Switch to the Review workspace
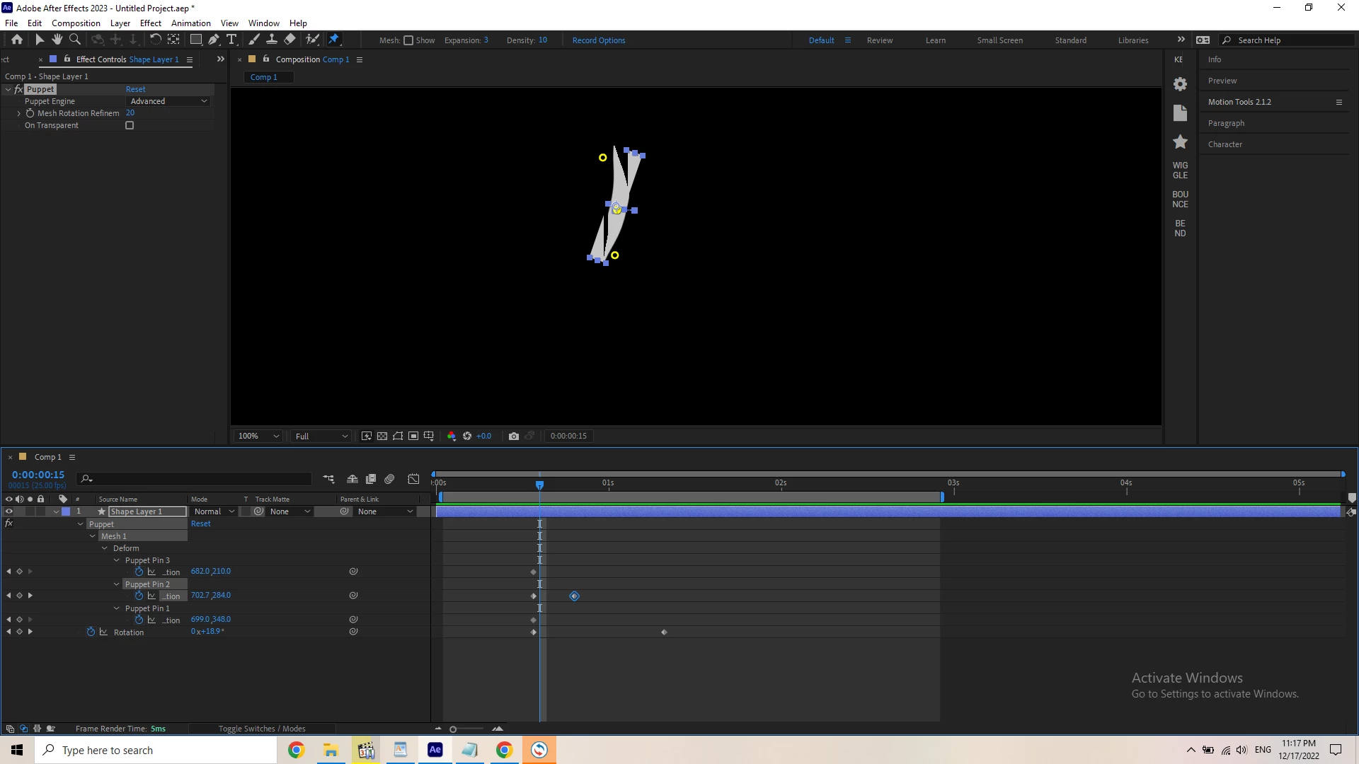This screenshot has height=764, width=1359. pos(879,40)
